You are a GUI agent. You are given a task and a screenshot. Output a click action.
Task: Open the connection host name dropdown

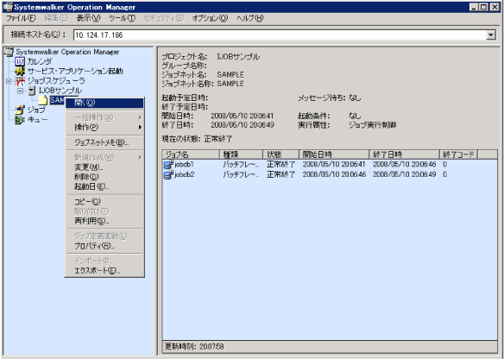(x=491, y=35)
